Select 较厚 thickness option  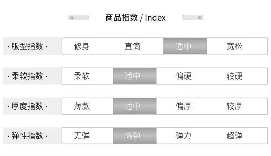click(234, 106)
